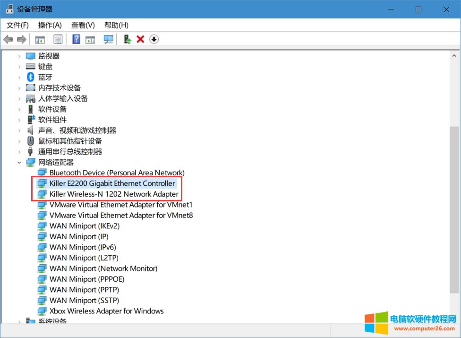Expand the 键盘 node
This screenshot has height=338, width=461.
pyautogui.click(x=19, y=67)
